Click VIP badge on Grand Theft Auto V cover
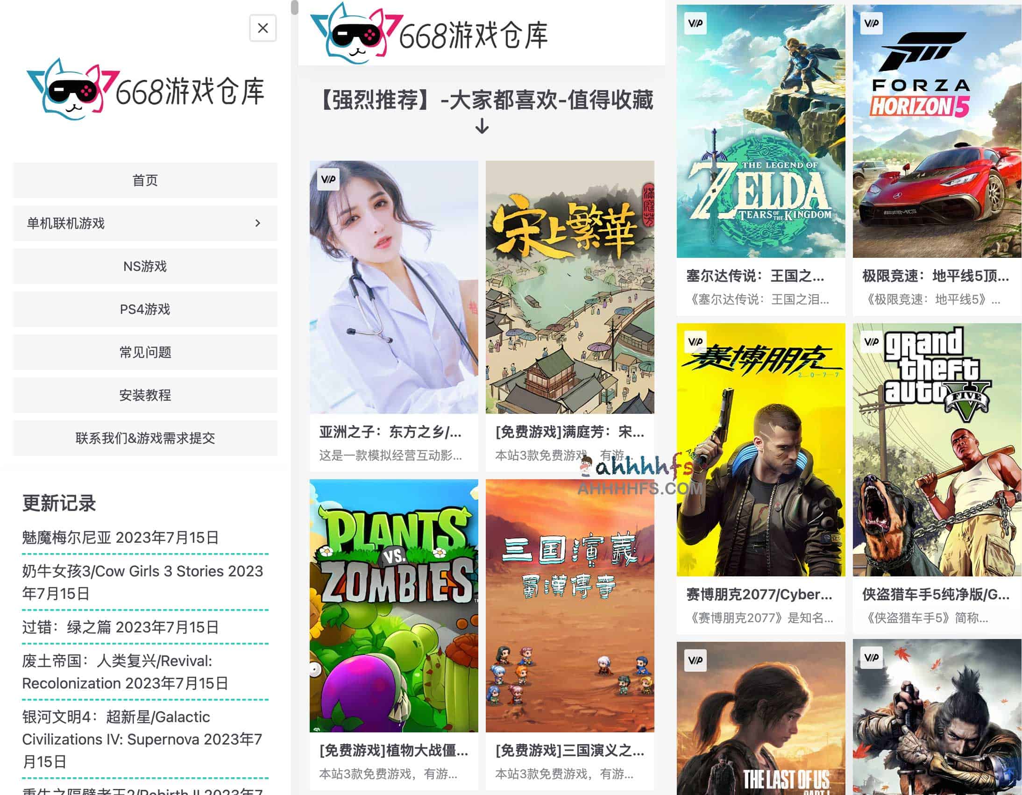Viewport: 1022px width, 795px height. click(871, 341)
